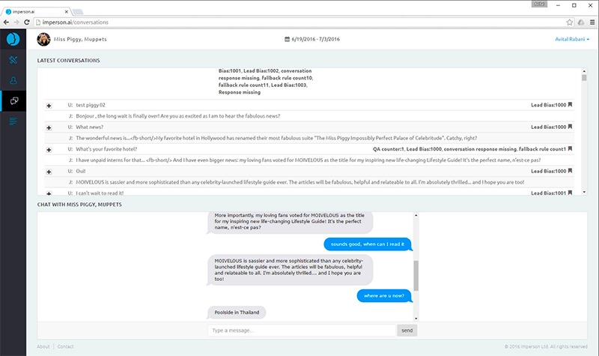This screenshot has height=356, width=599.
Task: Toggle the bookmark flag on 'test piggy 02' row
Action: point(570,105)
